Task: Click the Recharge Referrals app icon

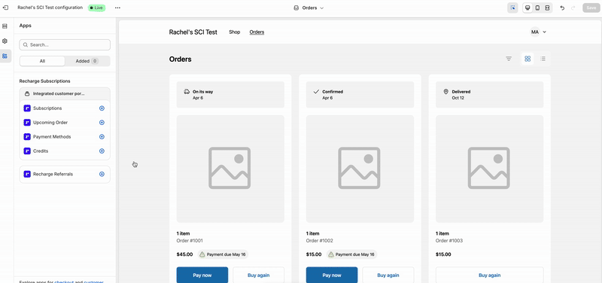Action: tap(27, 174)
